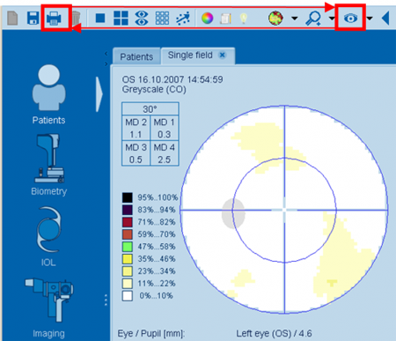
Task: Click the center fixation cross of chart
Action: 284,210
